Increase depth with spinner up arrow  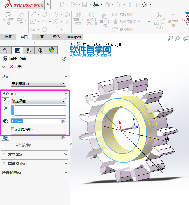pyautogui.click(x=63, y=120)
